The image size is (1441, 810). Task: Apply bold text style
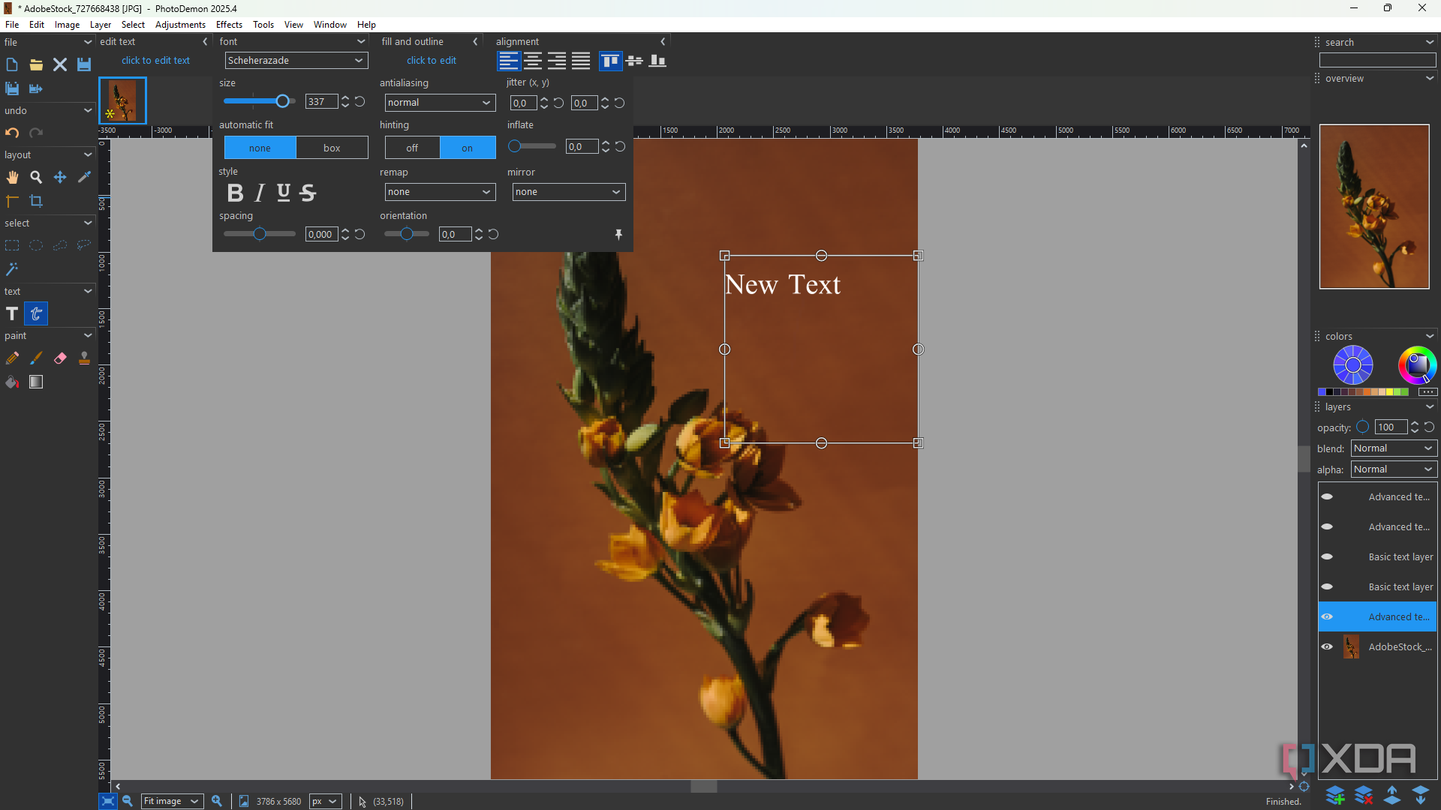pyautogui.click(x=235, y=193)
